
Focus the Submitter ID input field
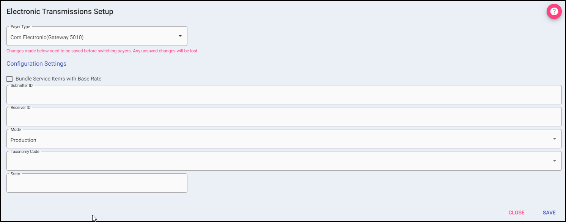(284, 96)
